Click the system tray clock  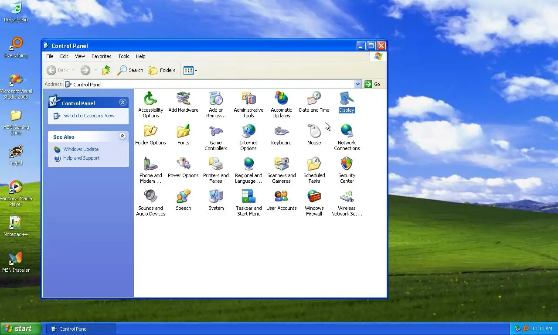[x=542, y=329]
